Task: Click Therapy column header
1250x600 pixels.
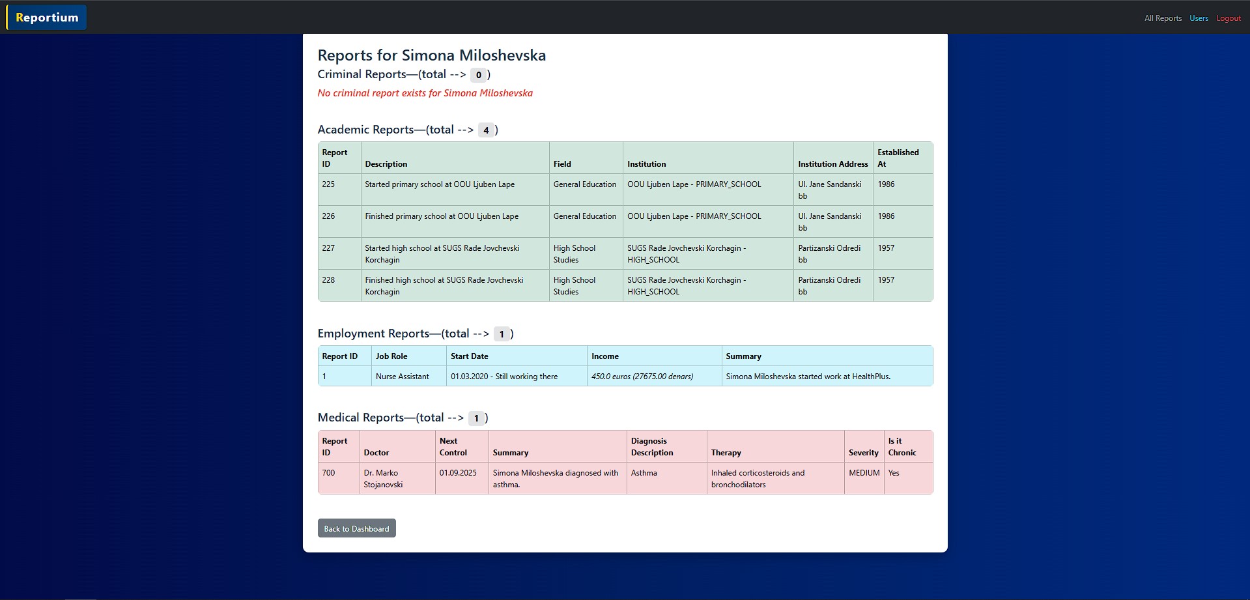Action: [x=775, y=446]
